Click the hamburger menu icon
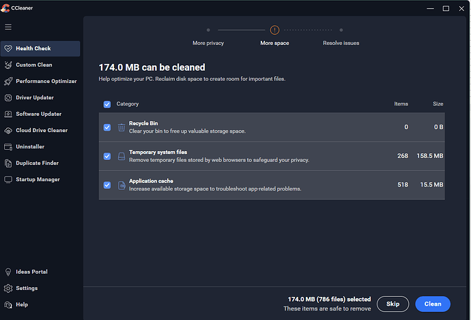 point(8,27)
